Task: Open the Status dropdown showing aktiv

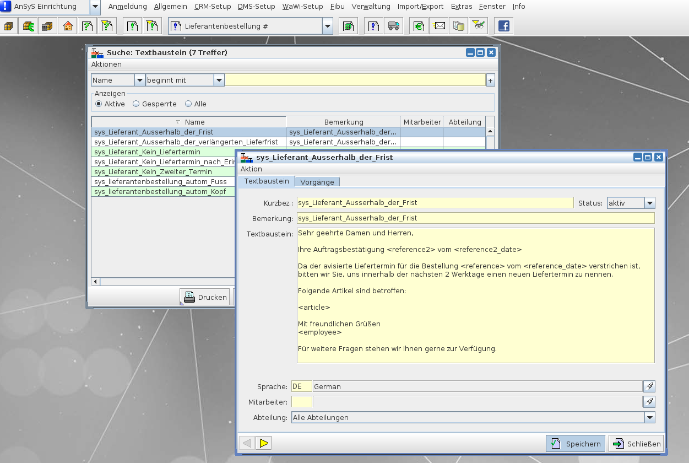Action: [x=649, y=203]
